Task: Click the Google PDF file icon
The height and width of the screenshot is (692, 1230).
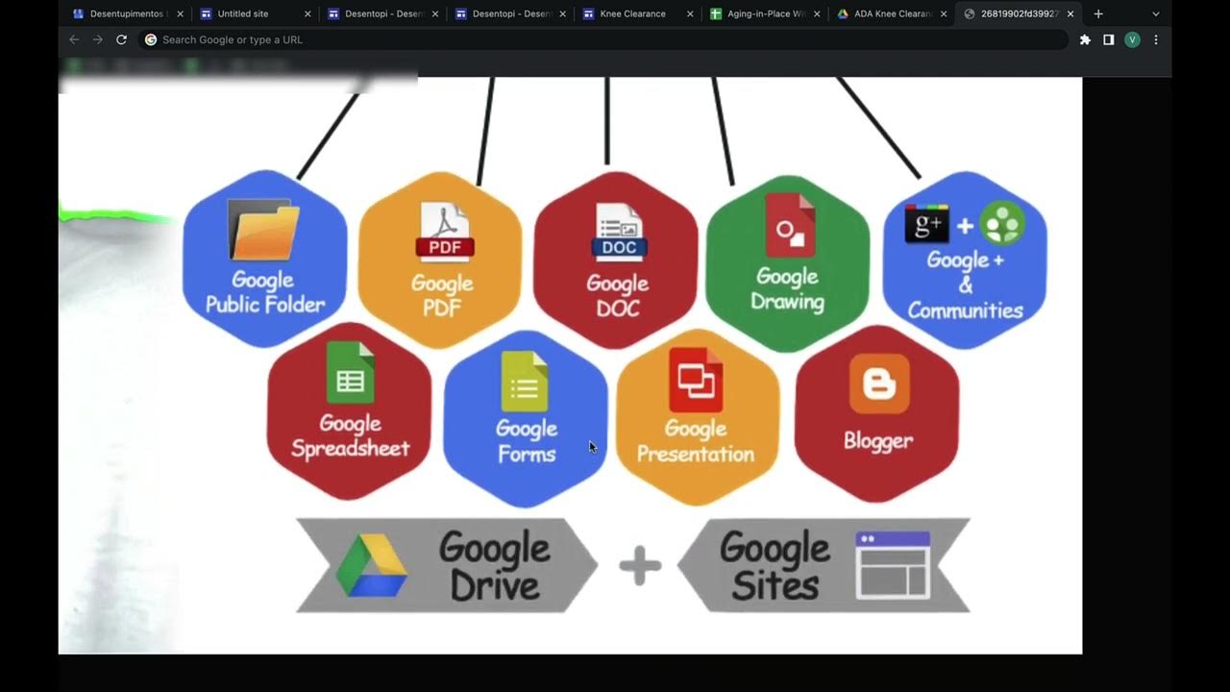Action: 445,233
